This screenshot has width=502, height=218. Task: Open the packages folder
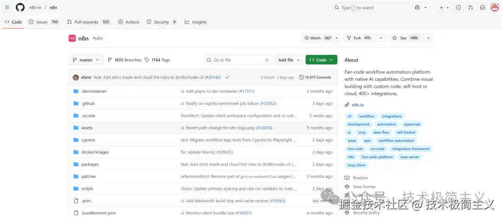90,164
